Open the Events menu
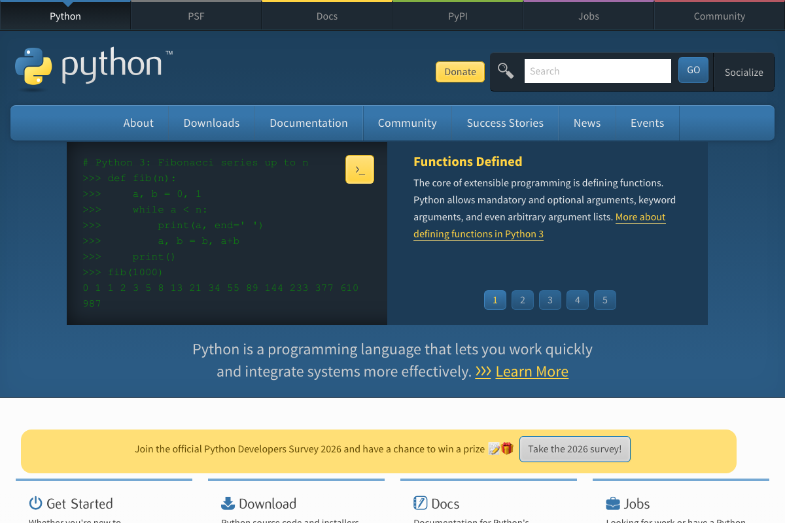 [x=647, y=123]
